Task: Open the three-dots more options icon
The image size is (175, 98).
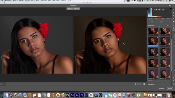Action: coord(174,30)
